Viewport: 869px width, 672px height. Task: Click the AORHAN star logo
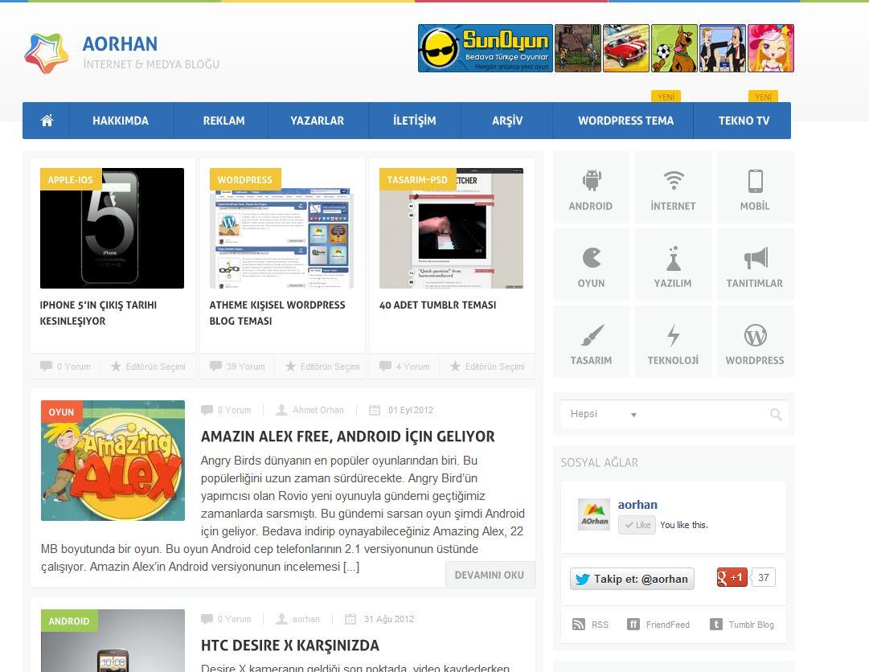(47, 53)
